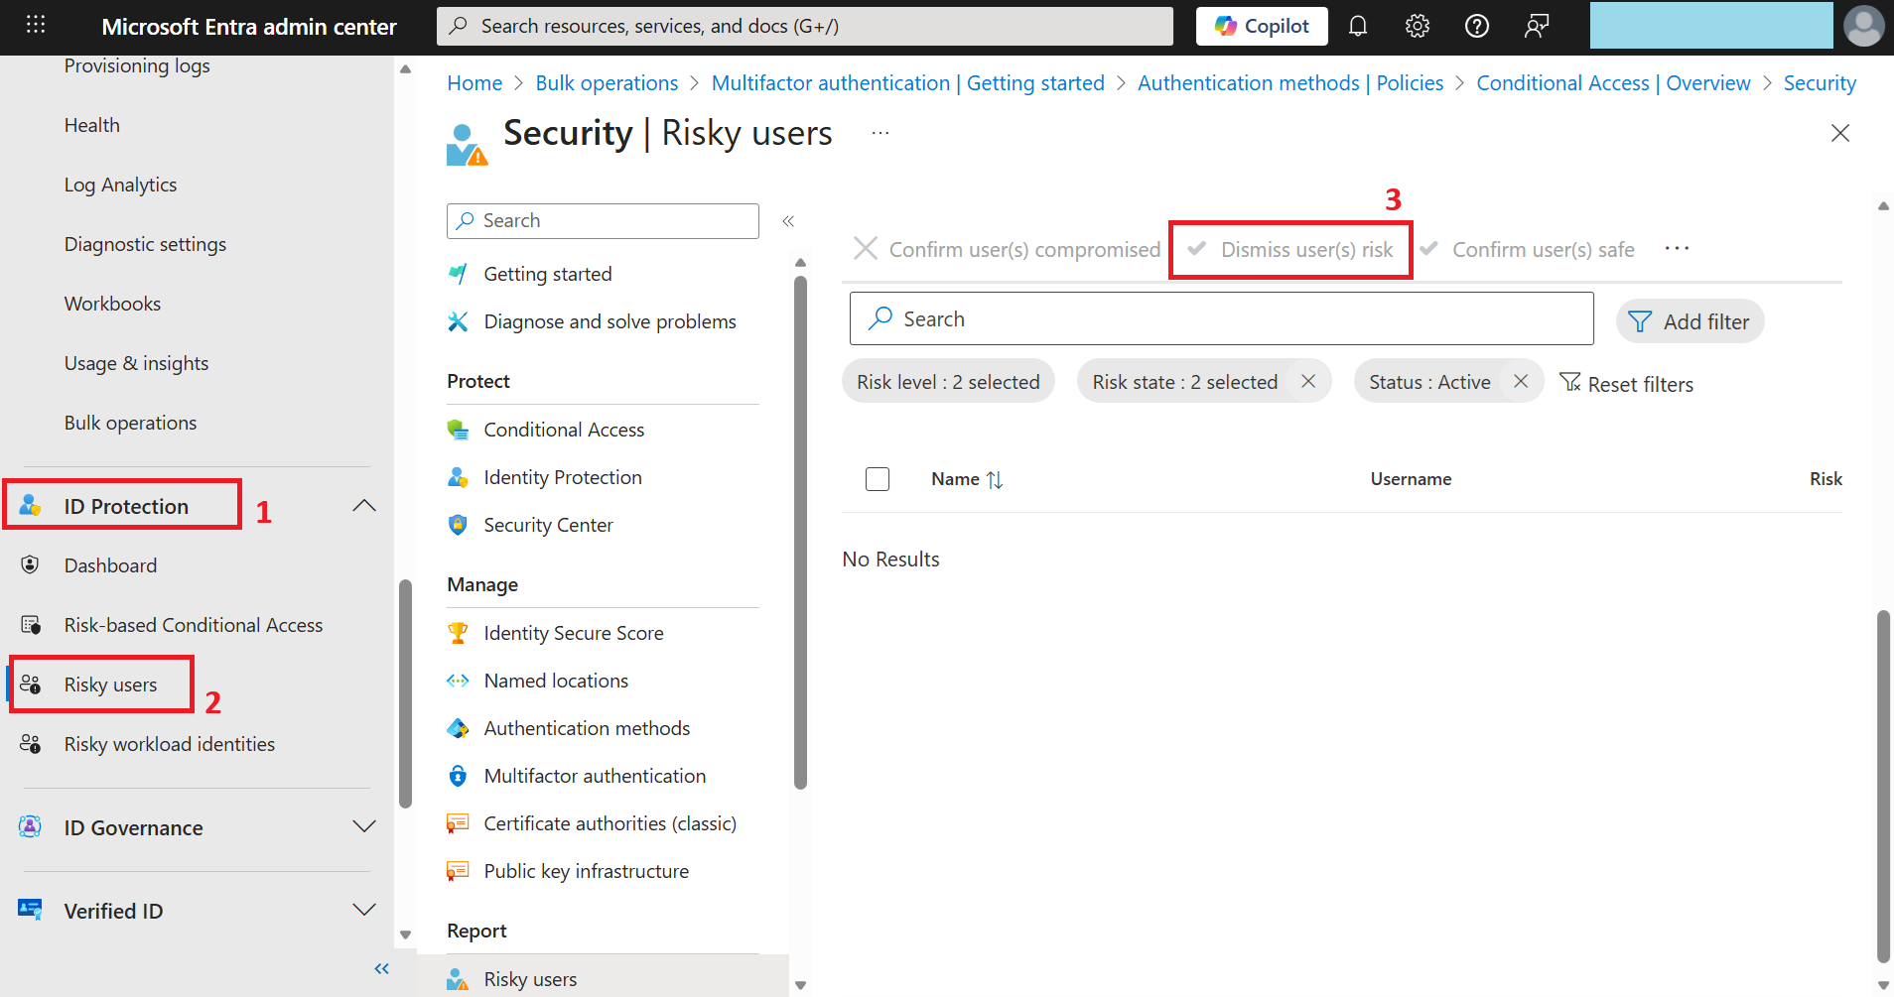Expand the Verified ID section

(x=364, y=910)
